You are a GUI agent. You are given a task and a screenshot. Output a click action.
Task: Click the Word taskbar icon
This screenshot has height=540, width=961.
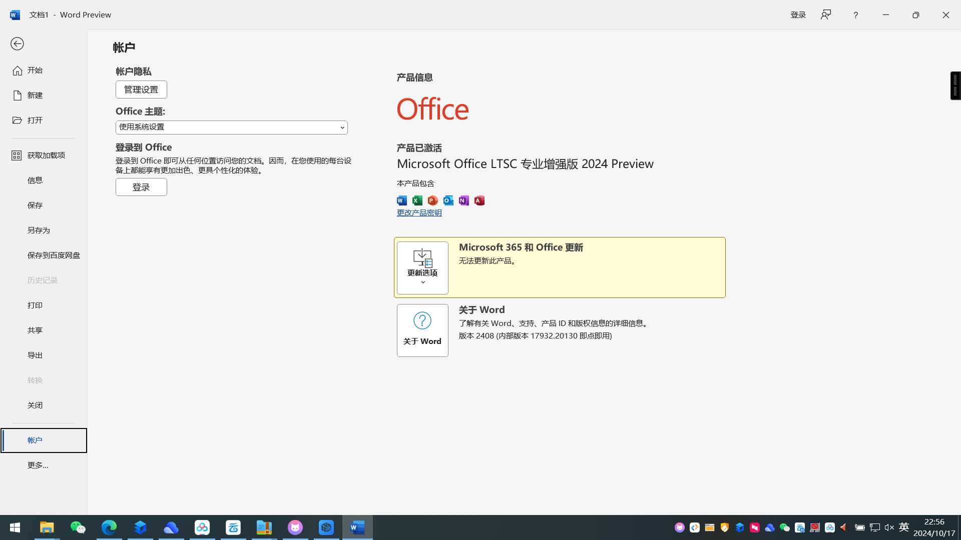coord(357,527)
